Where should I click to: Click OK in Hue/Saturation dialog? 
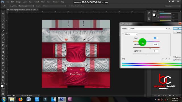pyautogui.click(x=177, y=29)
